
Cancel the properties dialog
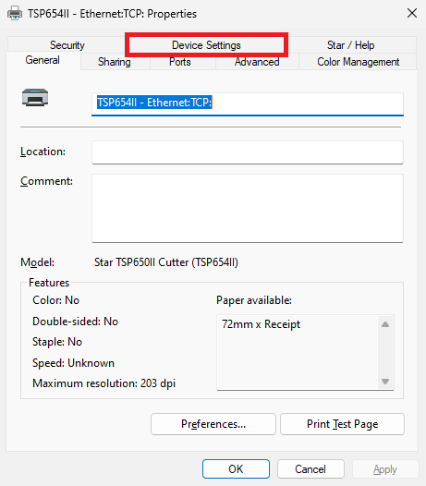(310, 469)
